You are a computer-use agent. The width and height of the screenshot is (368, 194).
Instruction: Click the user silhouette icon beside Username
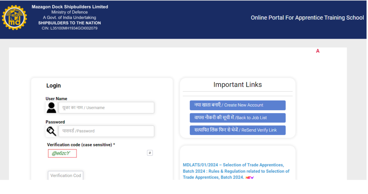point(51,108)
